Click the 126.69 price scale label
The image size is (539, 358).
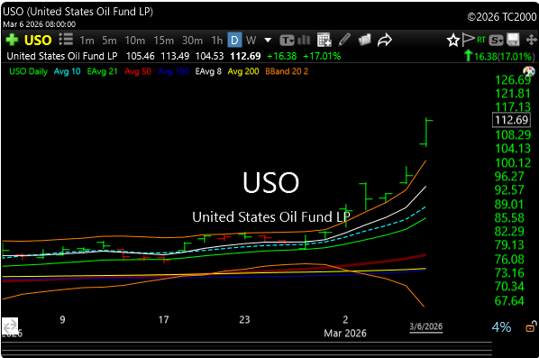513,80
